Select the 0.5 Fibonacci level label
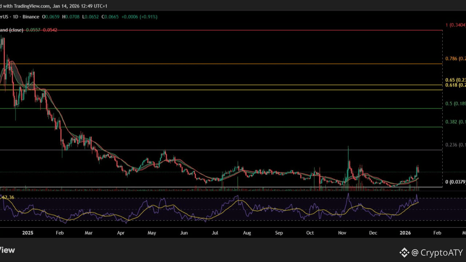 point(455,104)
